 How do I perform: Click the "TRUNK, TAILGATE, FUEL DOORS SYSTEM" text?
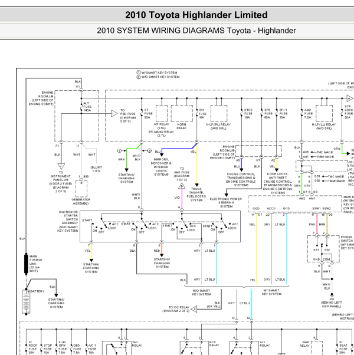pyautogui.click(x=196, y=195)
